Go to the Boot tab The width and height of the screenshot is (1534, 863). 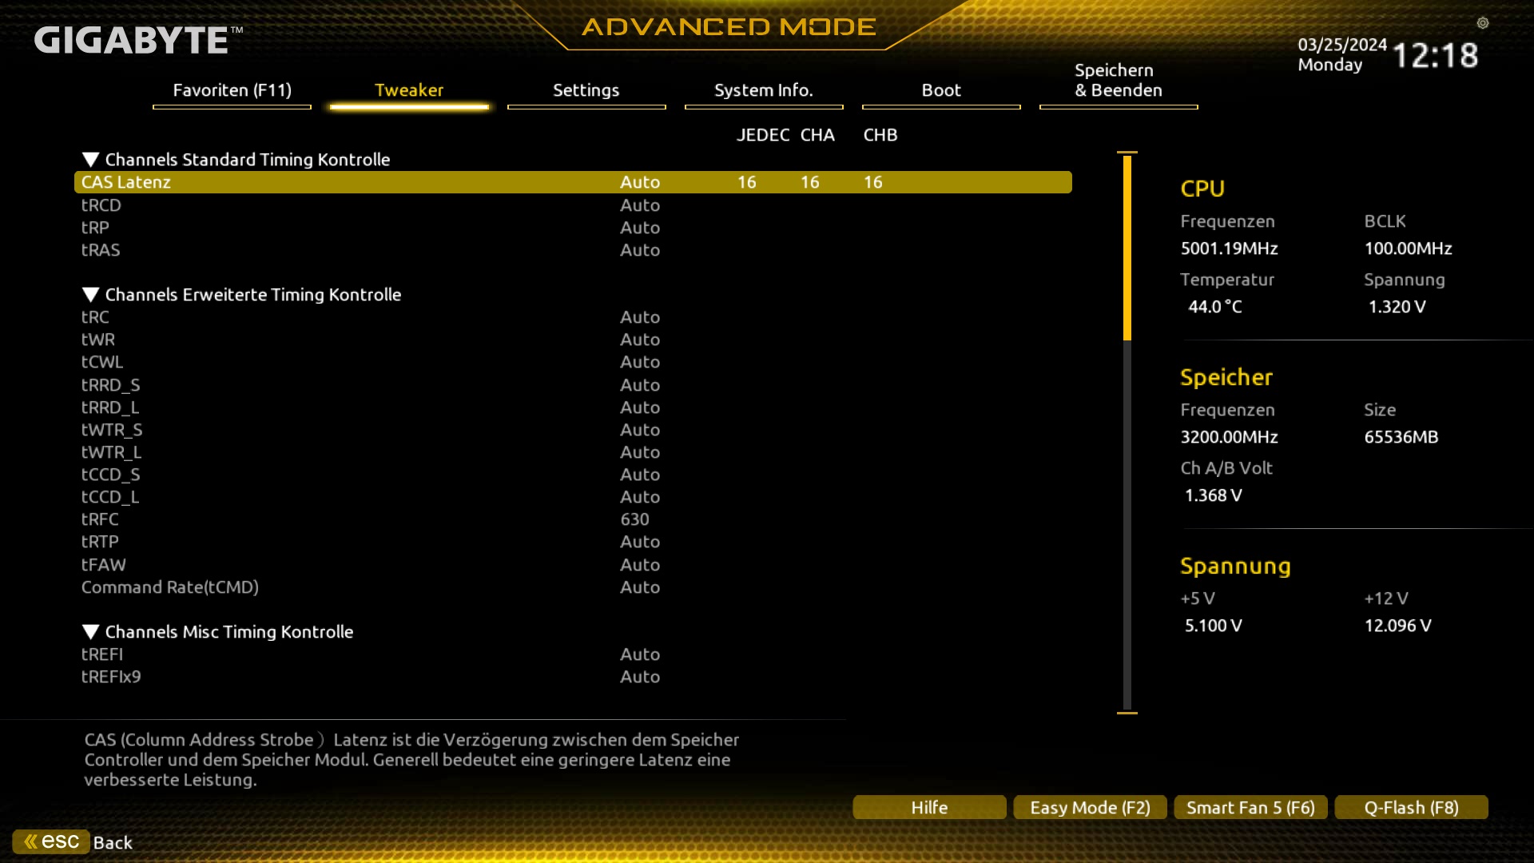pyautogui.click(x=940, y=90)
